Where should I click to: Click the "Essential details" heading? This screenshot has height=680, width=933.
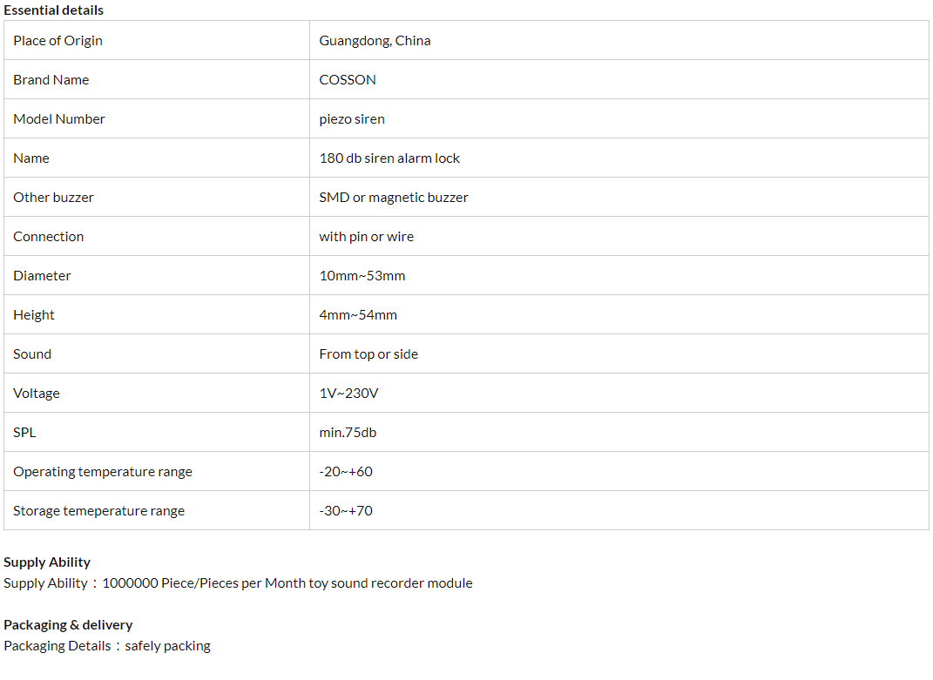pyautogui.click(x=53, y=10)
